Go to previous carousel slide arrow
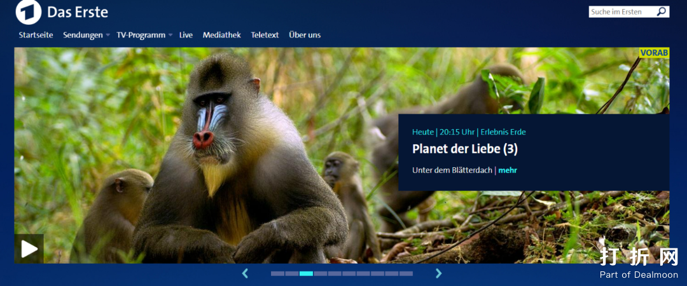 (245, 273)
